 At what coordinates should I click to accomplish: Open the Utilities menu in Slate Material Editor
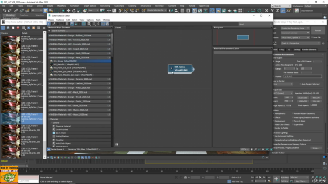pos(106,20)
